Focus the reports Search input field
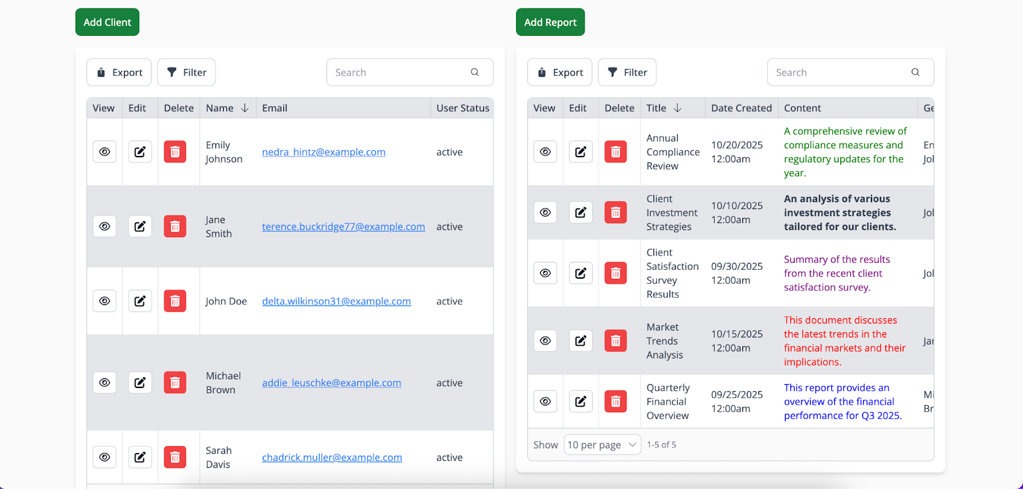The image size is (1023, 489). click(839, 72)
